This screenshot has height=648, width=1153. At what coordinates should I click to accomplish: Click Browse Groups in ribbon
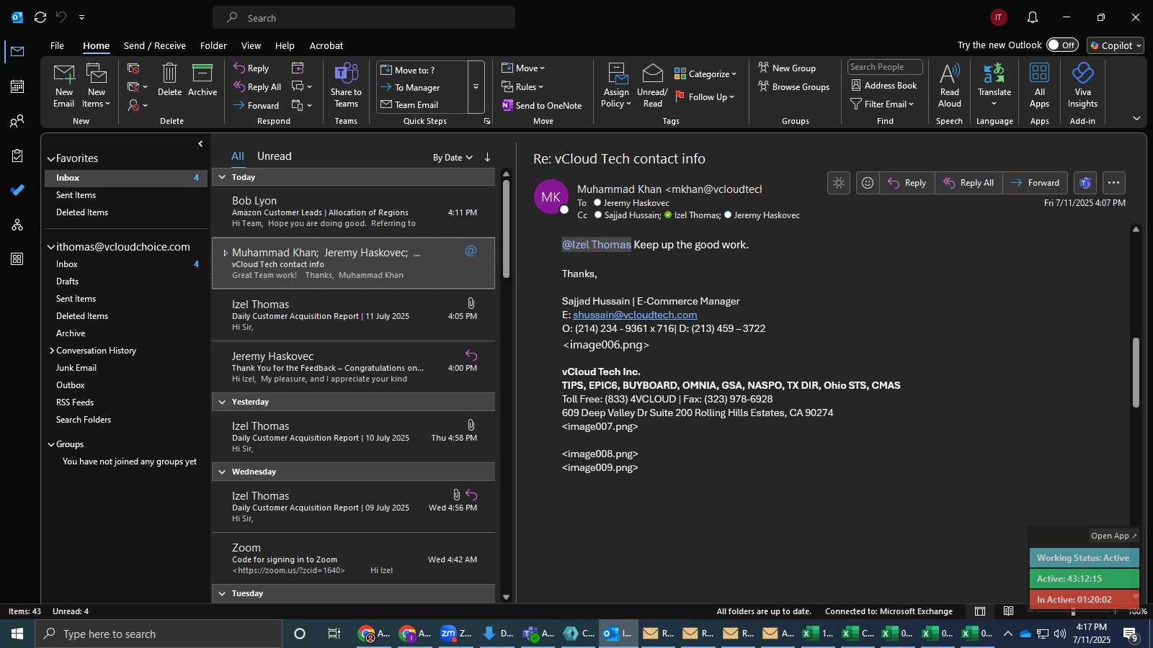click(793, 86)
